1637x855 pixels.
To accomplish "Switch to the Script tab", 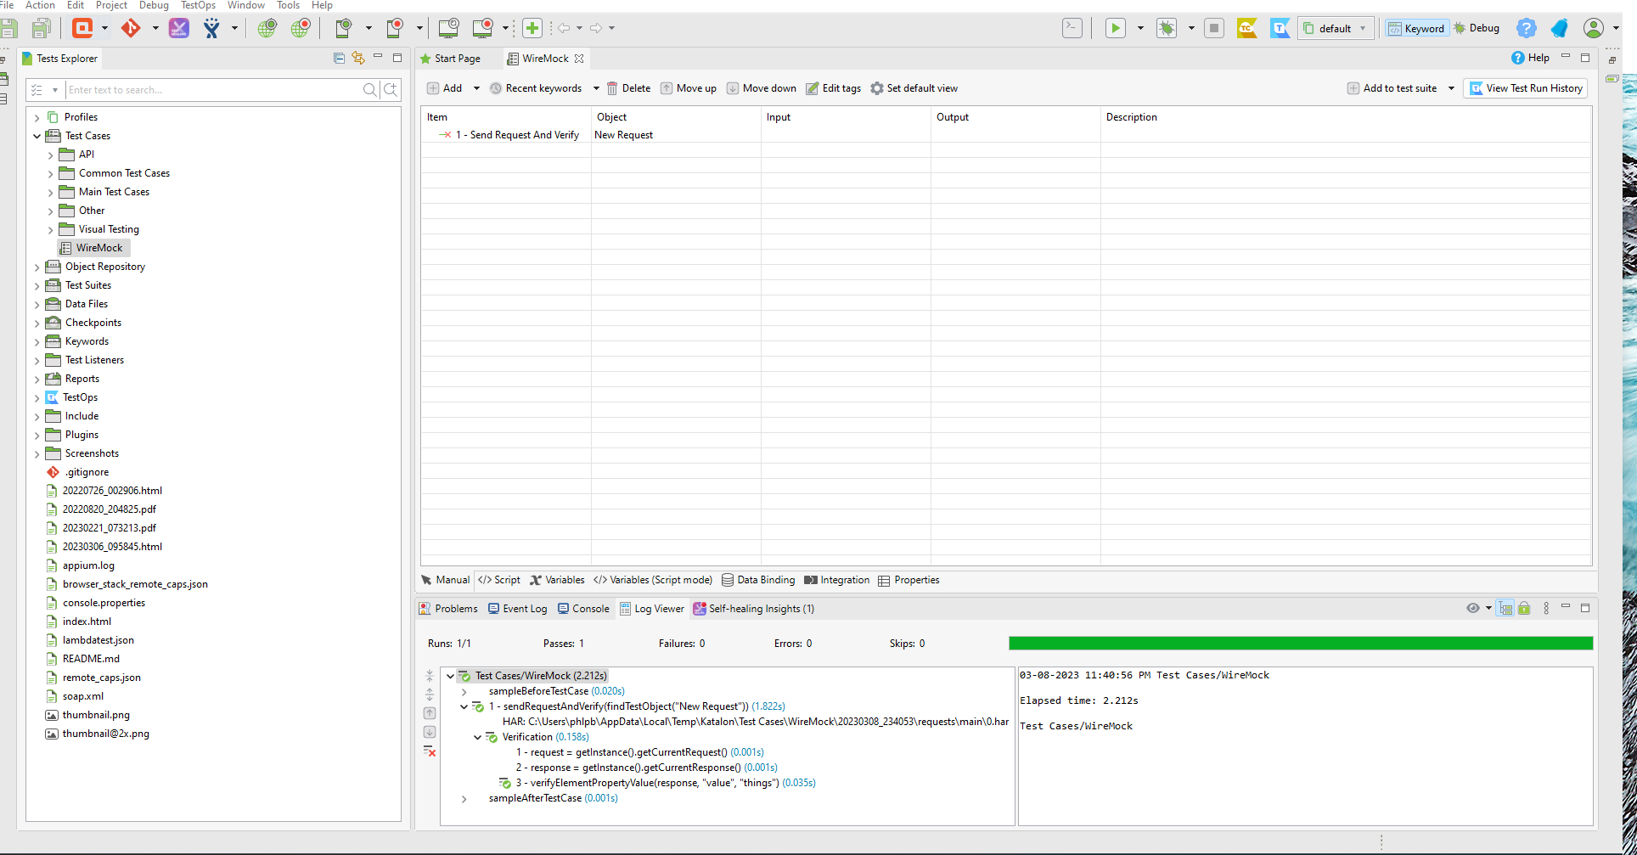I will pos(499,580).
